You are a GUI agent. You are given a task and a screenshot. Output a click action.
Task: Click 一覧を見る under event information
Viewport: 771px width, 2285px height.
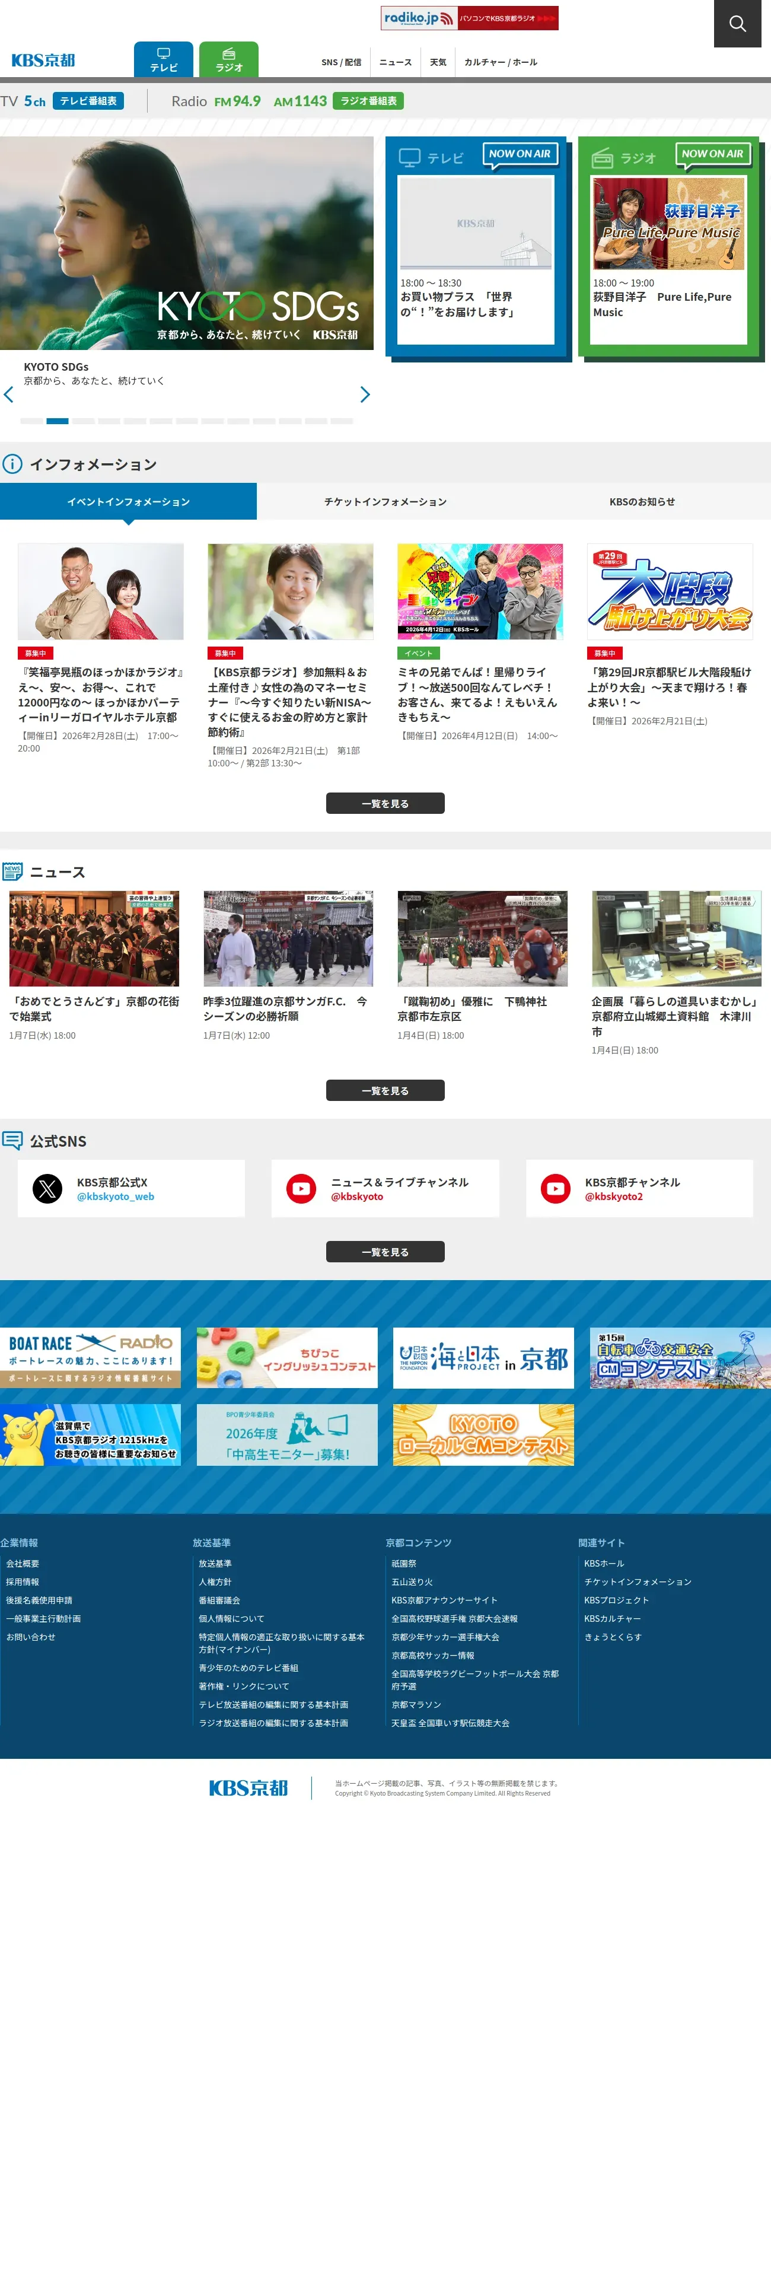(x=385, y=804)
